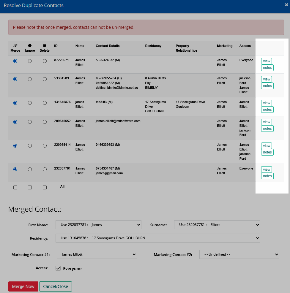Viewport: 290px width, 293px height.
Task: Open notes for contact 87225671
Action: tap(267, 68)
